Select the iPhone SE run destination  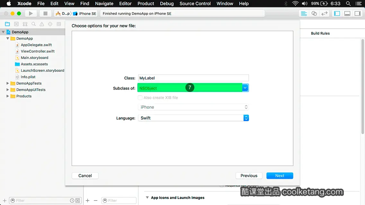click(85, 13)
